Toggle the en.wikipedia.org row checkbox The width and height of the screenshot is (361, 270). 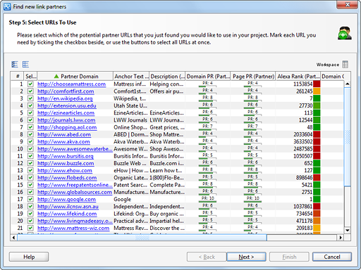pyautogui.click(x=30, y=98)
